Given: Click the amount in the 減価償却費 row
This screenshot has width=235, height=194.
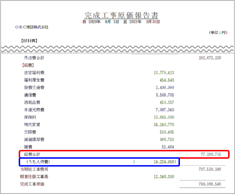Looking at the screenshot, I should (167, 140).
